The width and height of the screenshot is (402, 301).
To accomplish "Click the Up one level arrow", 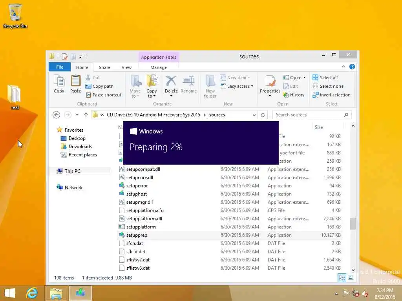I will click(x=86, y=115).
